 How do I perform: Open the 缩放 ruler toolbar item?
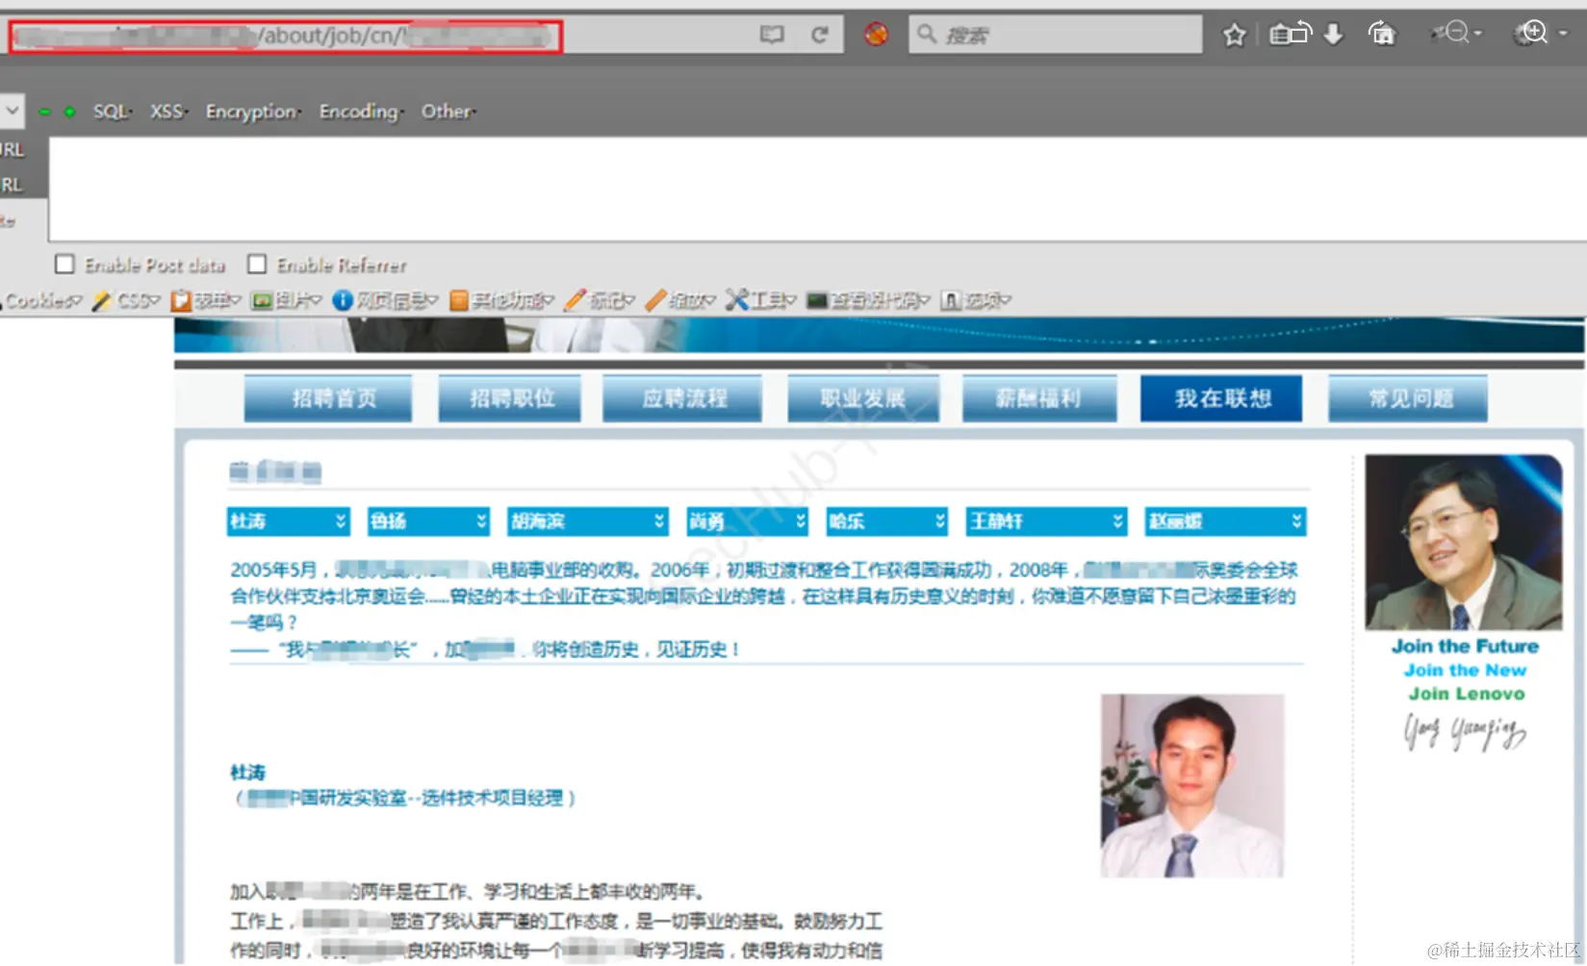679,300
